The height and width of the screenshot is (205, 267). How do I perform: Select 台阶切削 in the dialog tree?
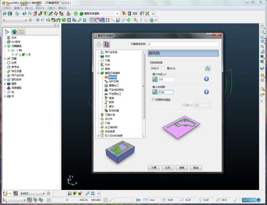114,82
